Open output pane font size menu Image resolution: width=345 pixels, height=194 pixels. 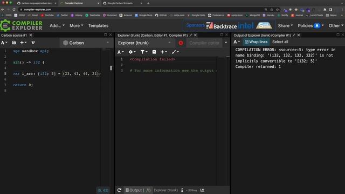coord(237,42)
